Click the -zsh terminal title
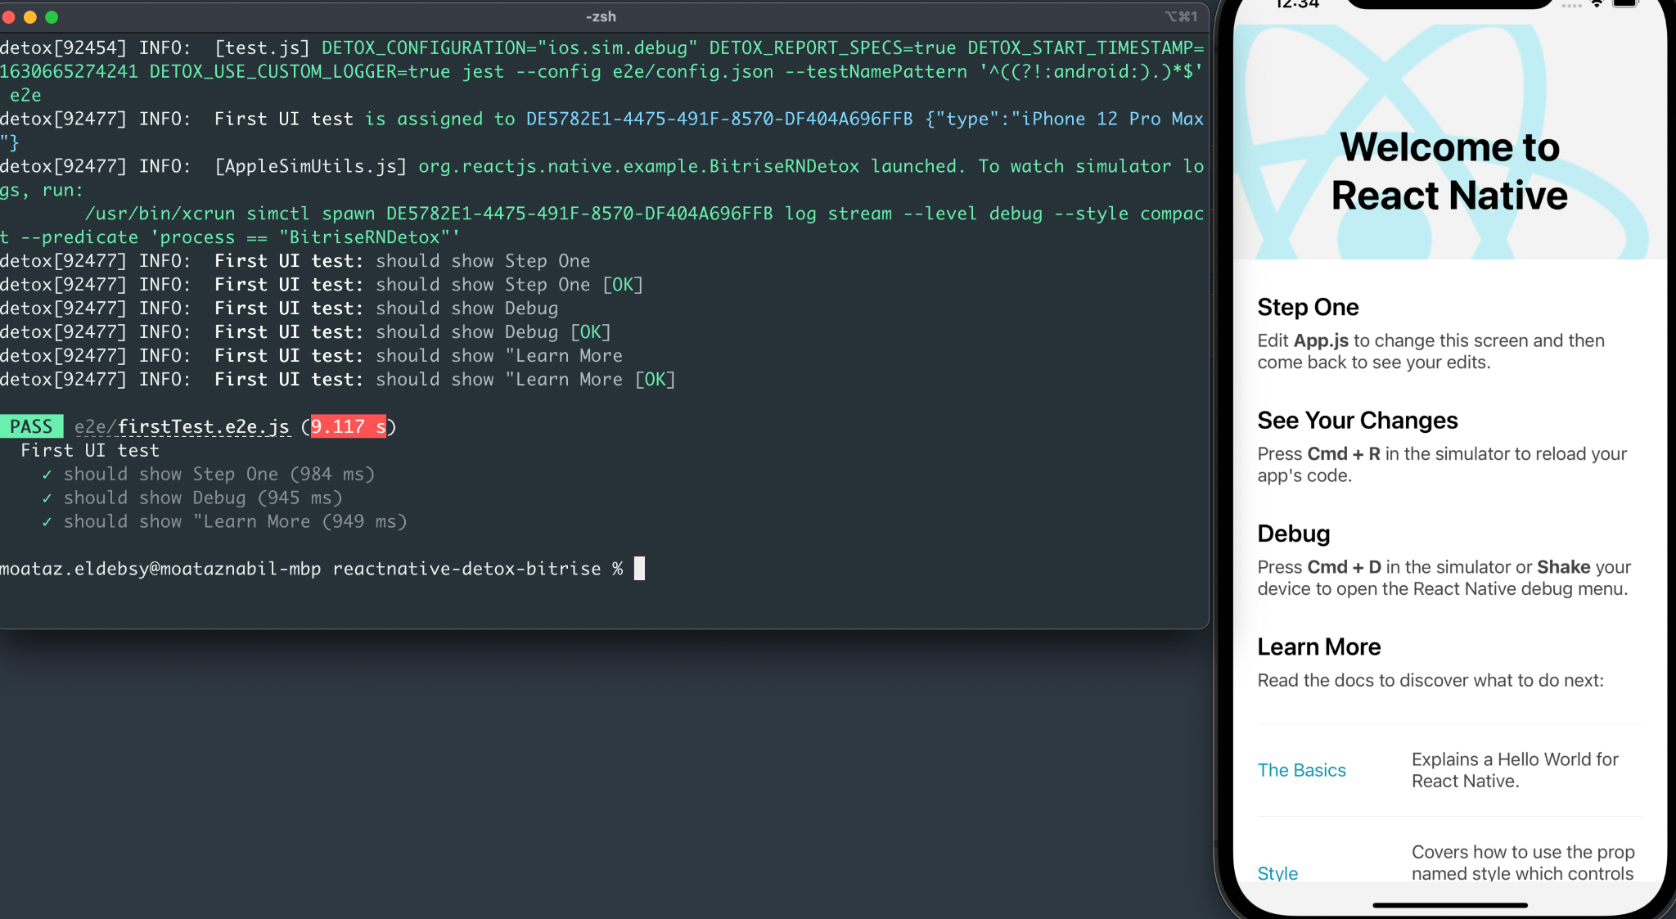Screen dimensions: 1676x919 tap(601, 16)
